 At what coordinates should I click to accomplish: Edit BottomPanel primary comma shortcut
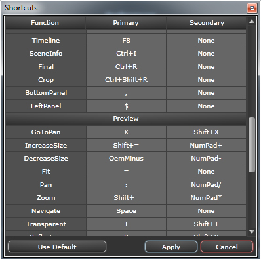[126, 93]
